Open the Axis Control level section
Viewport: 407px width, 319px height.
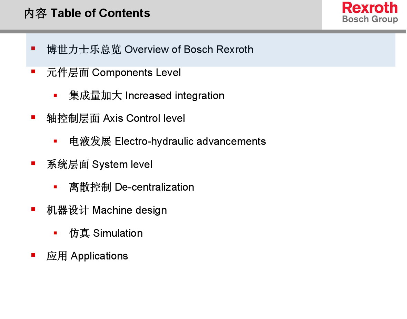[x=116, y=118]
